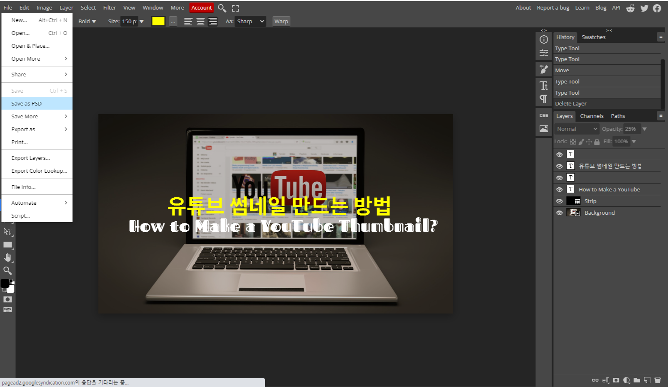Viewport: 668px width, 387px height.
Task: Delete layer with trash icon
Action: (658, 380)
